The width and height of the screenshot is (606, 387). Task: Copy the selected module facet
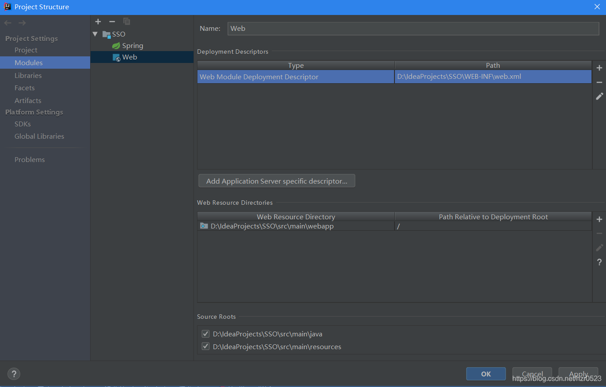click(127, 22)
